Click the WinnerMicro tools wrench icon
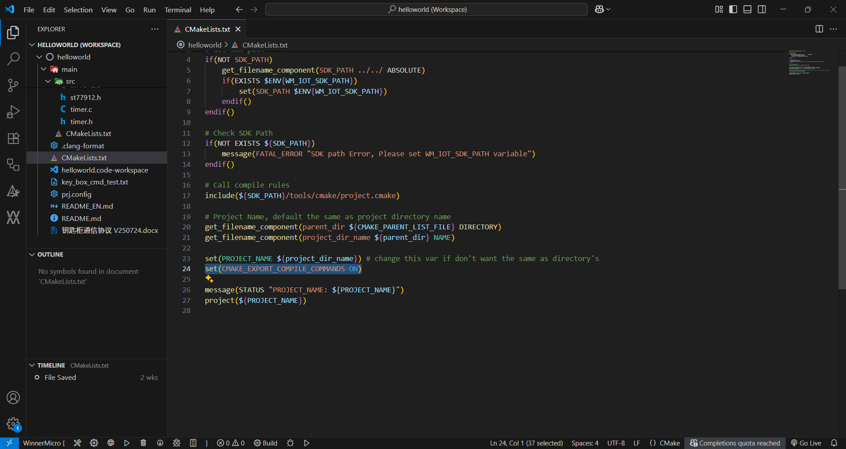 78,443
